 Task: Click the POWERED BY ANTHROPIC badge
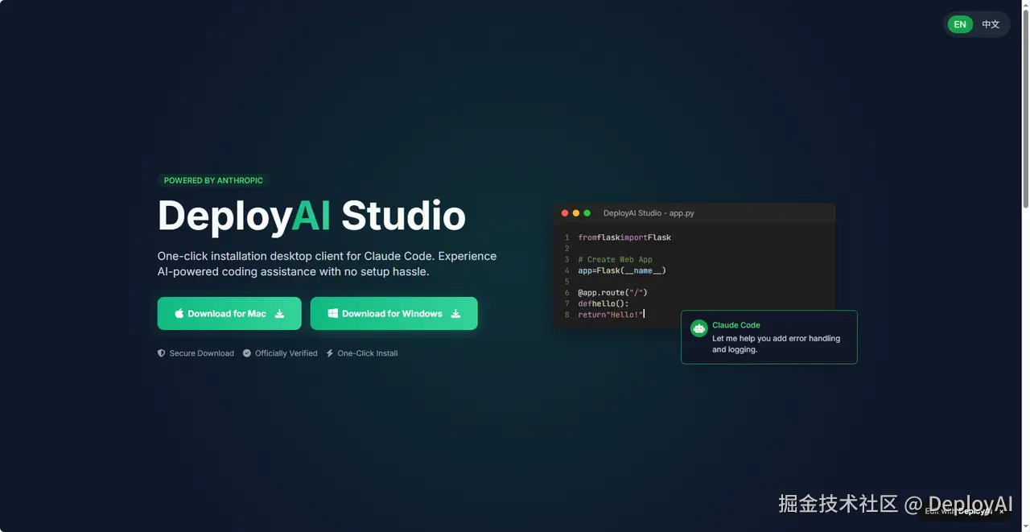tap(213, 180)
